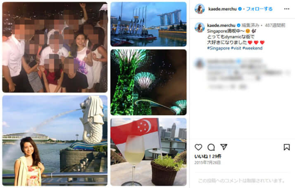View the いいね！29件 likes list
The height and width of the screenshot is (188, 295).
tap(208, 156)
